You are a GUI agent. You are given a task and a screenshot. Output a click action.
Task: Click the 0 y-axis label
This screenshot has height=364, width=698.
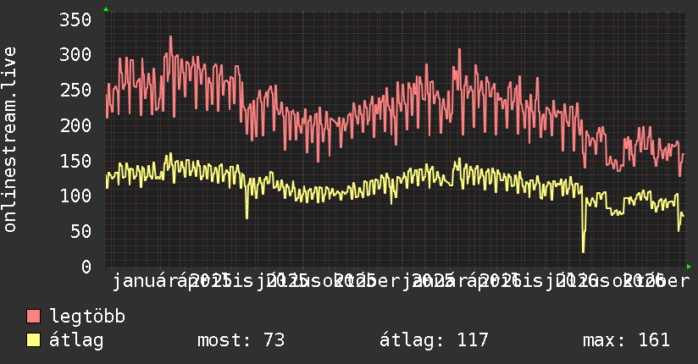point(86,267)
